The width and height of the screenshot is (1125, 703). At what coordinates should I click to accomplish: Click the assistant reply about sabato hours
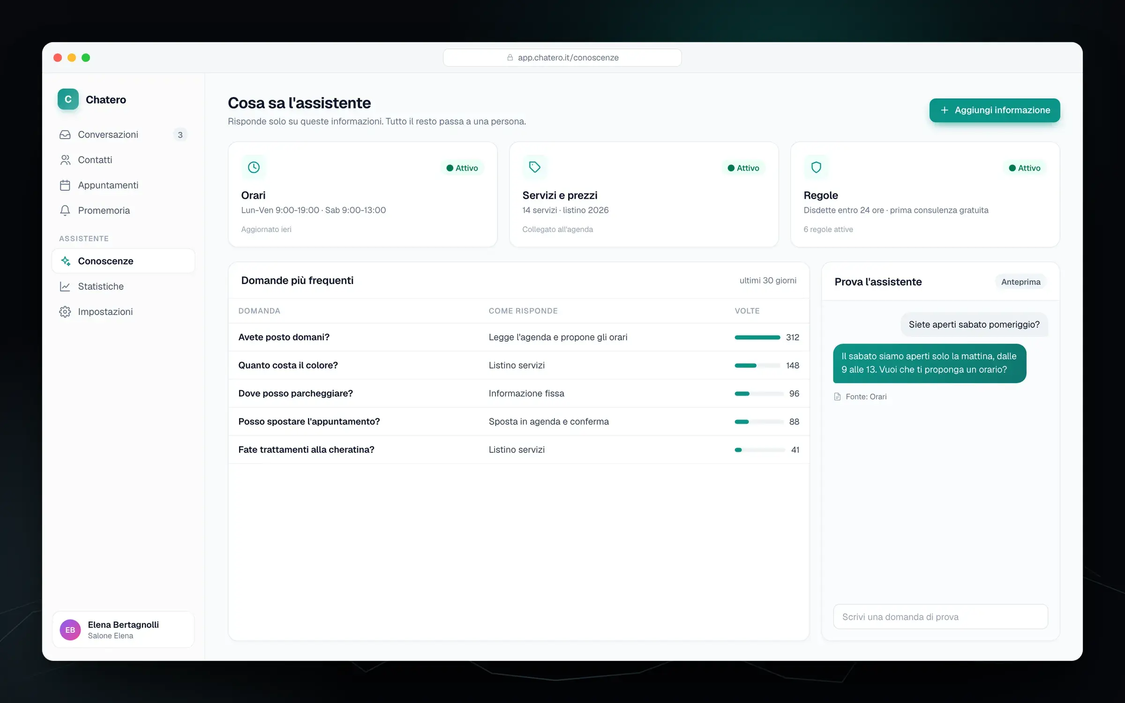[x=930, y=363]
